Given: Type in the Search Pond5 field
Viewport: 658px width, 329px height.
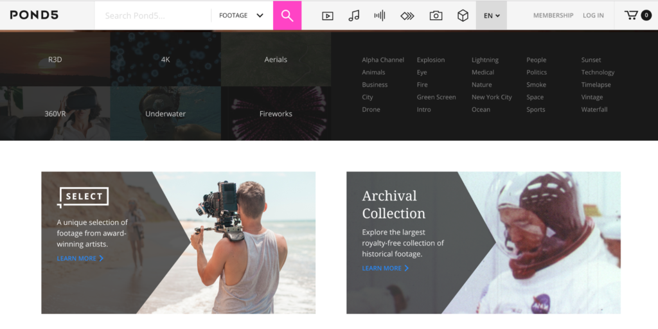Looking at the screenshot, I should [154, 15].
